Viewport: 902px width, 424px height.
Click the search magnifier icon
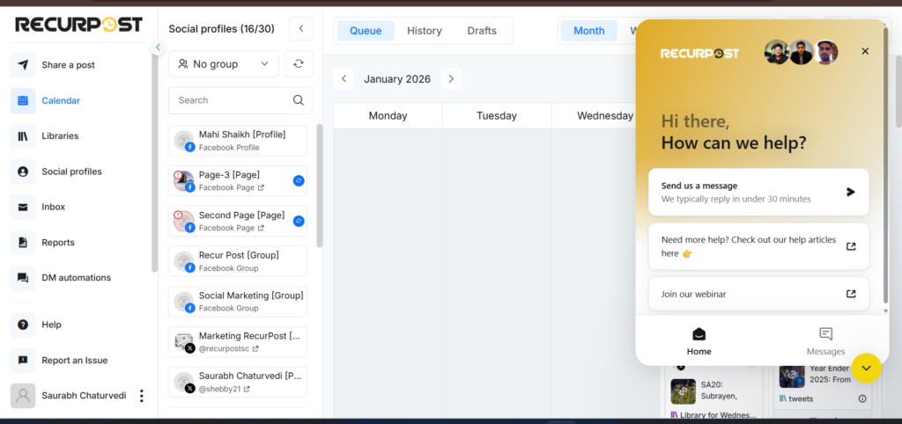(299, 100)
